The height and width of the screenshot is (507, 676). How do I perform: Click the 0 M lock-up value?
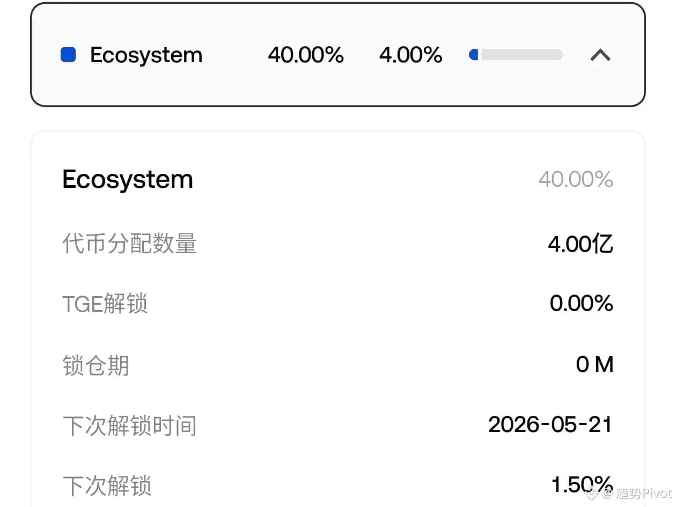[594, 365]
